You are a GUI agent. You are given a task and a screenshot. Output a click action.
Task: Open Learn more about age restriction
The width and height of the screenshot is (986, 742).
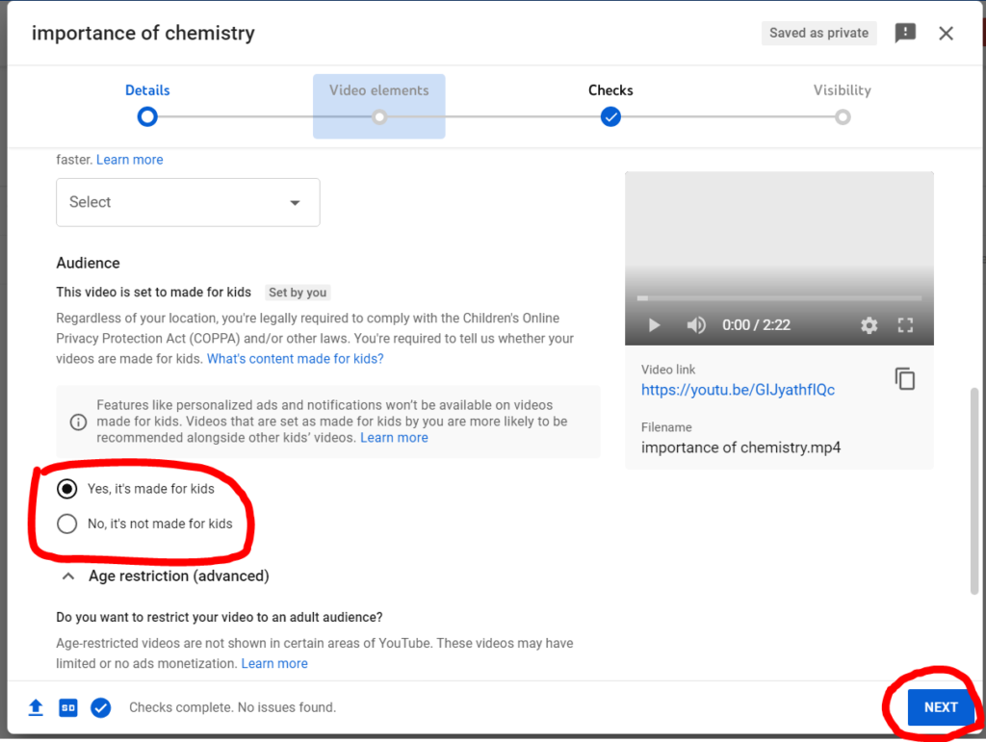click(274, 663)
